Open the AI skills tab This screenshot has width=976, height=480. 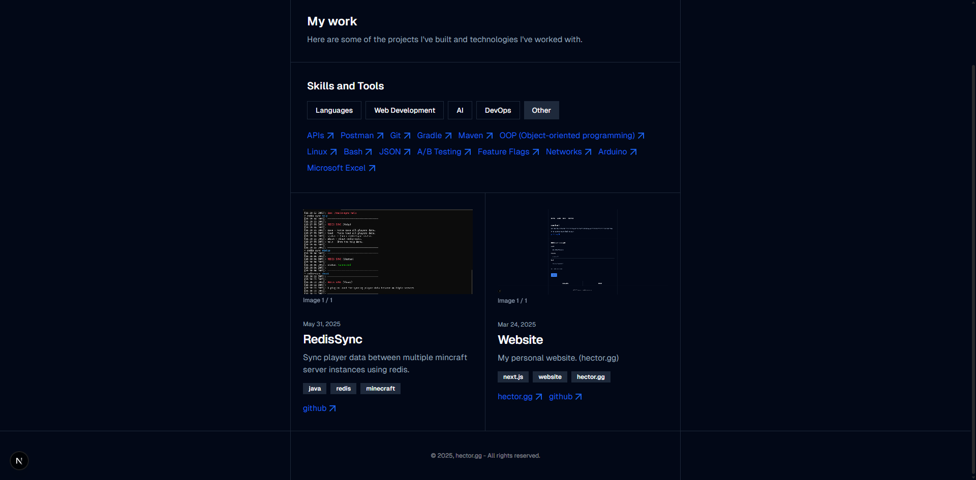click(x=460, y=110)
